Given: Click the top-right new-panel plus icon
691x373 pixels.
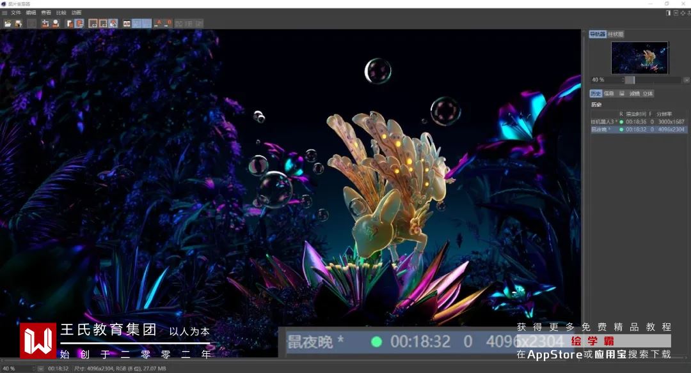Looking at the screenshot, I should [676, 13].
